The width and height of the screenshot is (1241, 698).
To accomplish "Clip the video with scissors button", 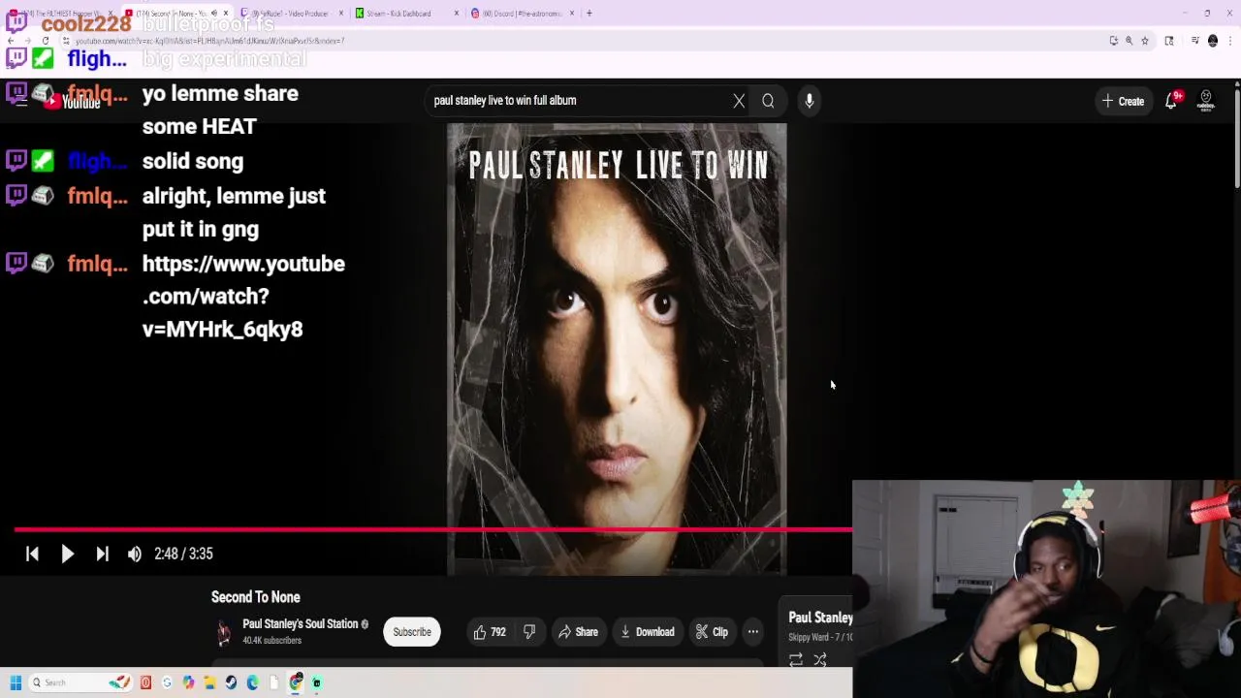I will 712,632.
